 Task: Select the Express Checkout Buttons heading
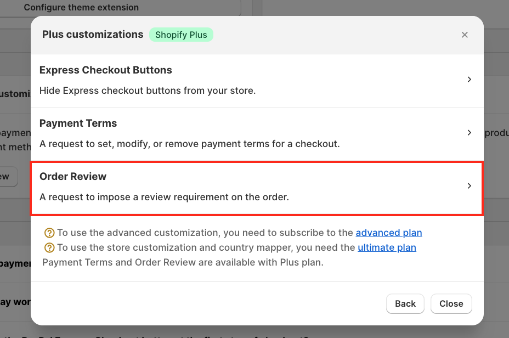[x=106, y=70]
